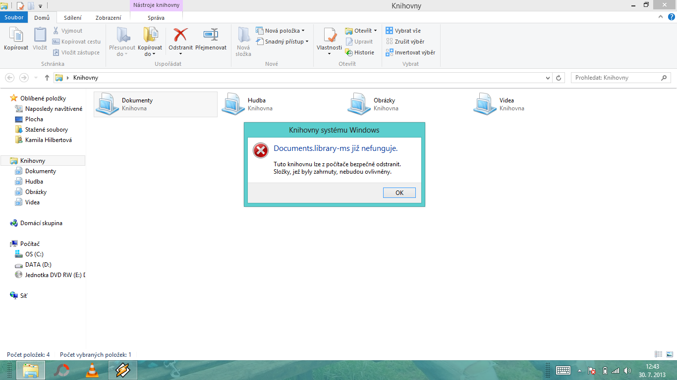The image size is (677, 380).
Task: Click the Kopírovat icon in the ribbon
Action: (x=16, y=36)
